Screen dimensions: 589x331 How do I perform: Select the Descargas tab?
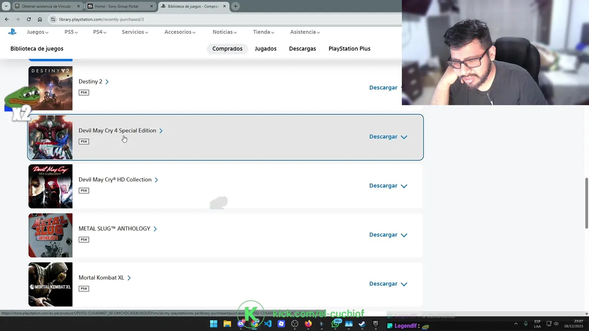coord(302,49)
